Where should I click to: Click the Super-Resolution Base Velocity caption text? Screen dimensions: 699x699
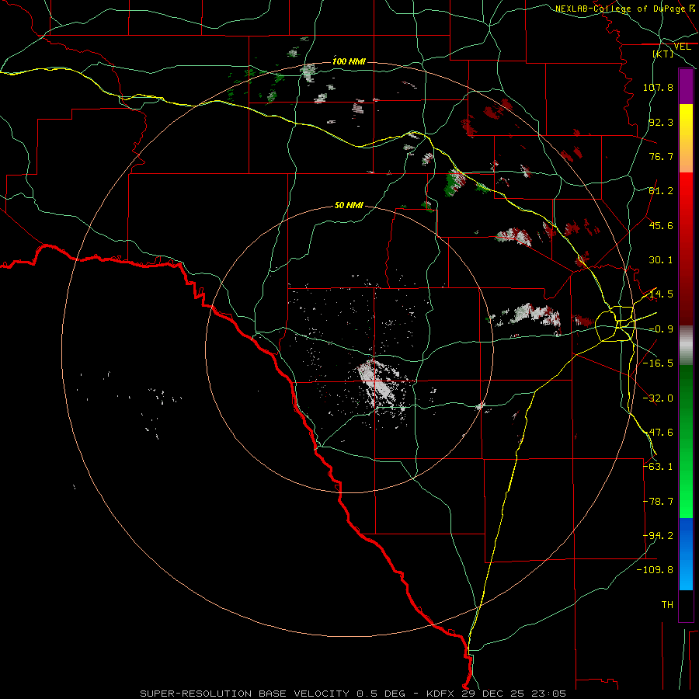click(x=353, y=694)
